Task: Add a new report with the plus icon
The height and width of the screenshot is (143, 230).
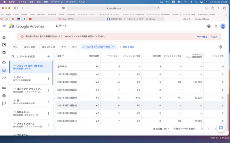Action: coord(49,56)
